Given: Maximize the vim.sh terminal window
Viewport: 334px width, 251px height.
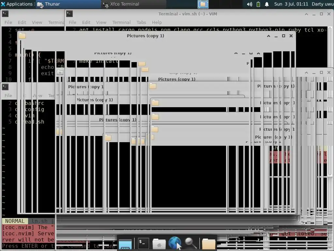Looking at the screenshot, I should [321, 14].
